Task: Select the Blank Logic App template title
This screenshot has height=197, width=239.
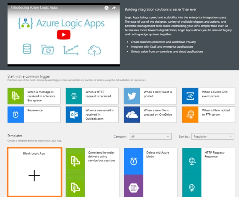Action: point(34,154)
